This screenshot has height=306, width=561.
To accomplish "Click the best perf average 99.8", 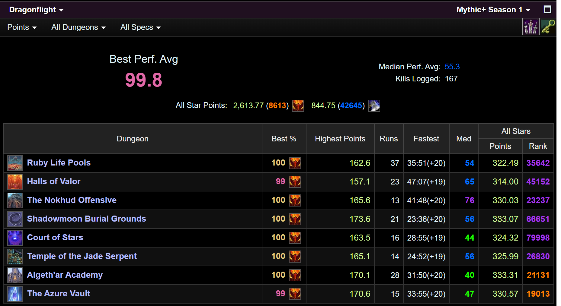I will tap(144, 80).
